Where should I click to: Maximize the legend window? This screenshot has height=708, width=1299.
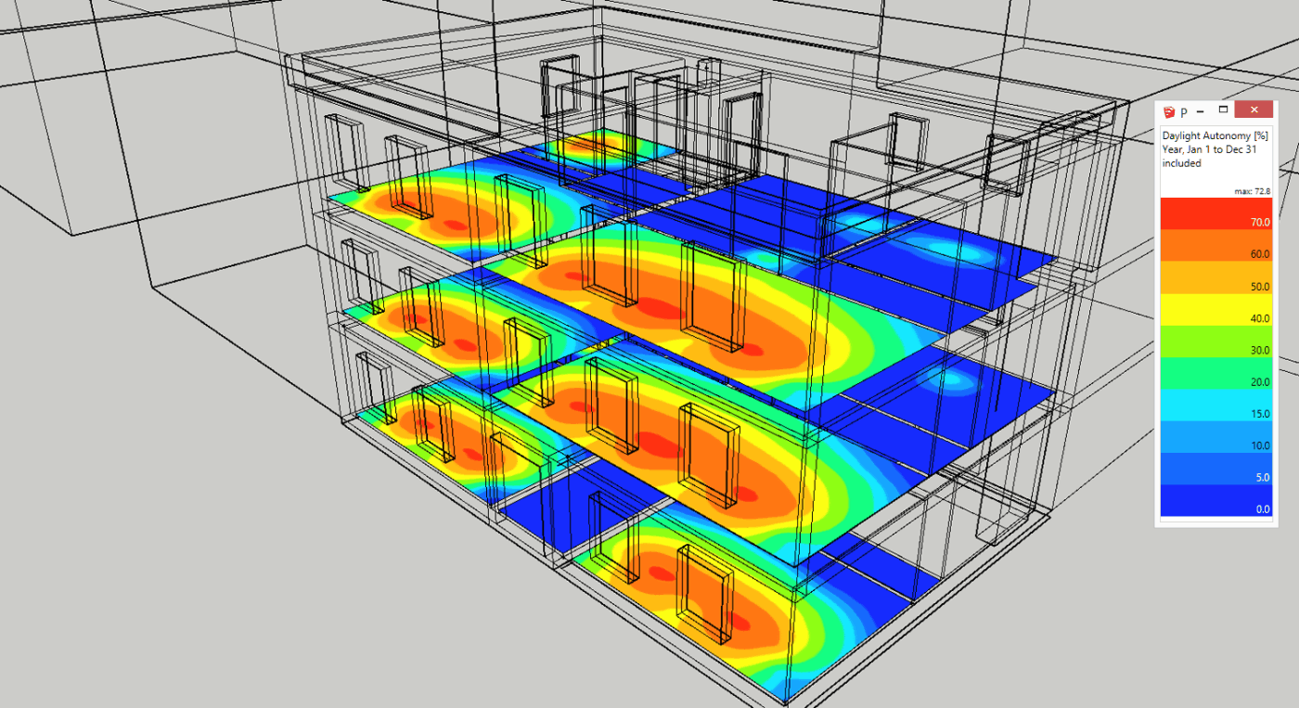click(1223, 110)
